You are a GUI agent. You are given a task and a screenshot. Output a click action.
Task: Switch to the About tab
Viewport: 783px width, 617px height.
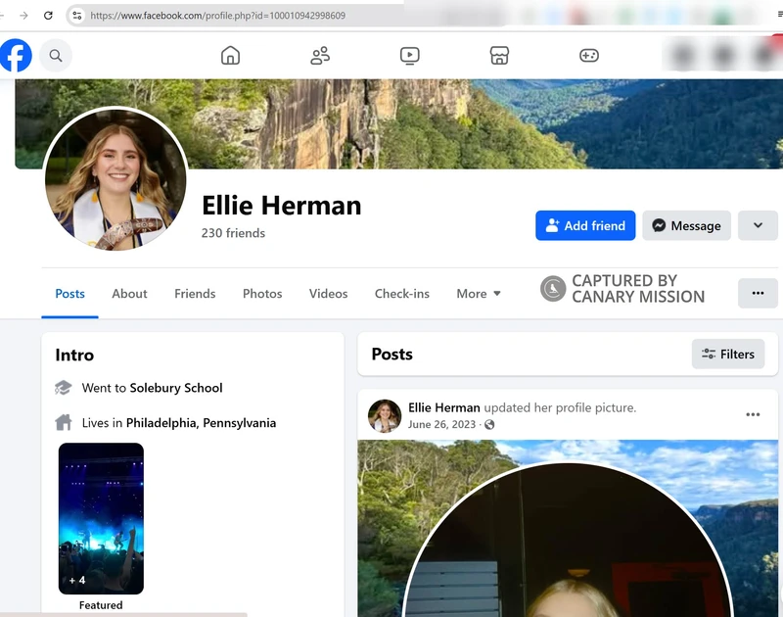click(129, 294)
